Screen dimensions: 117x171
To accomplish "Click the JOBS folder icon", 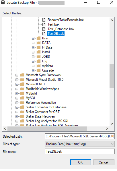I will click(38, 57).
